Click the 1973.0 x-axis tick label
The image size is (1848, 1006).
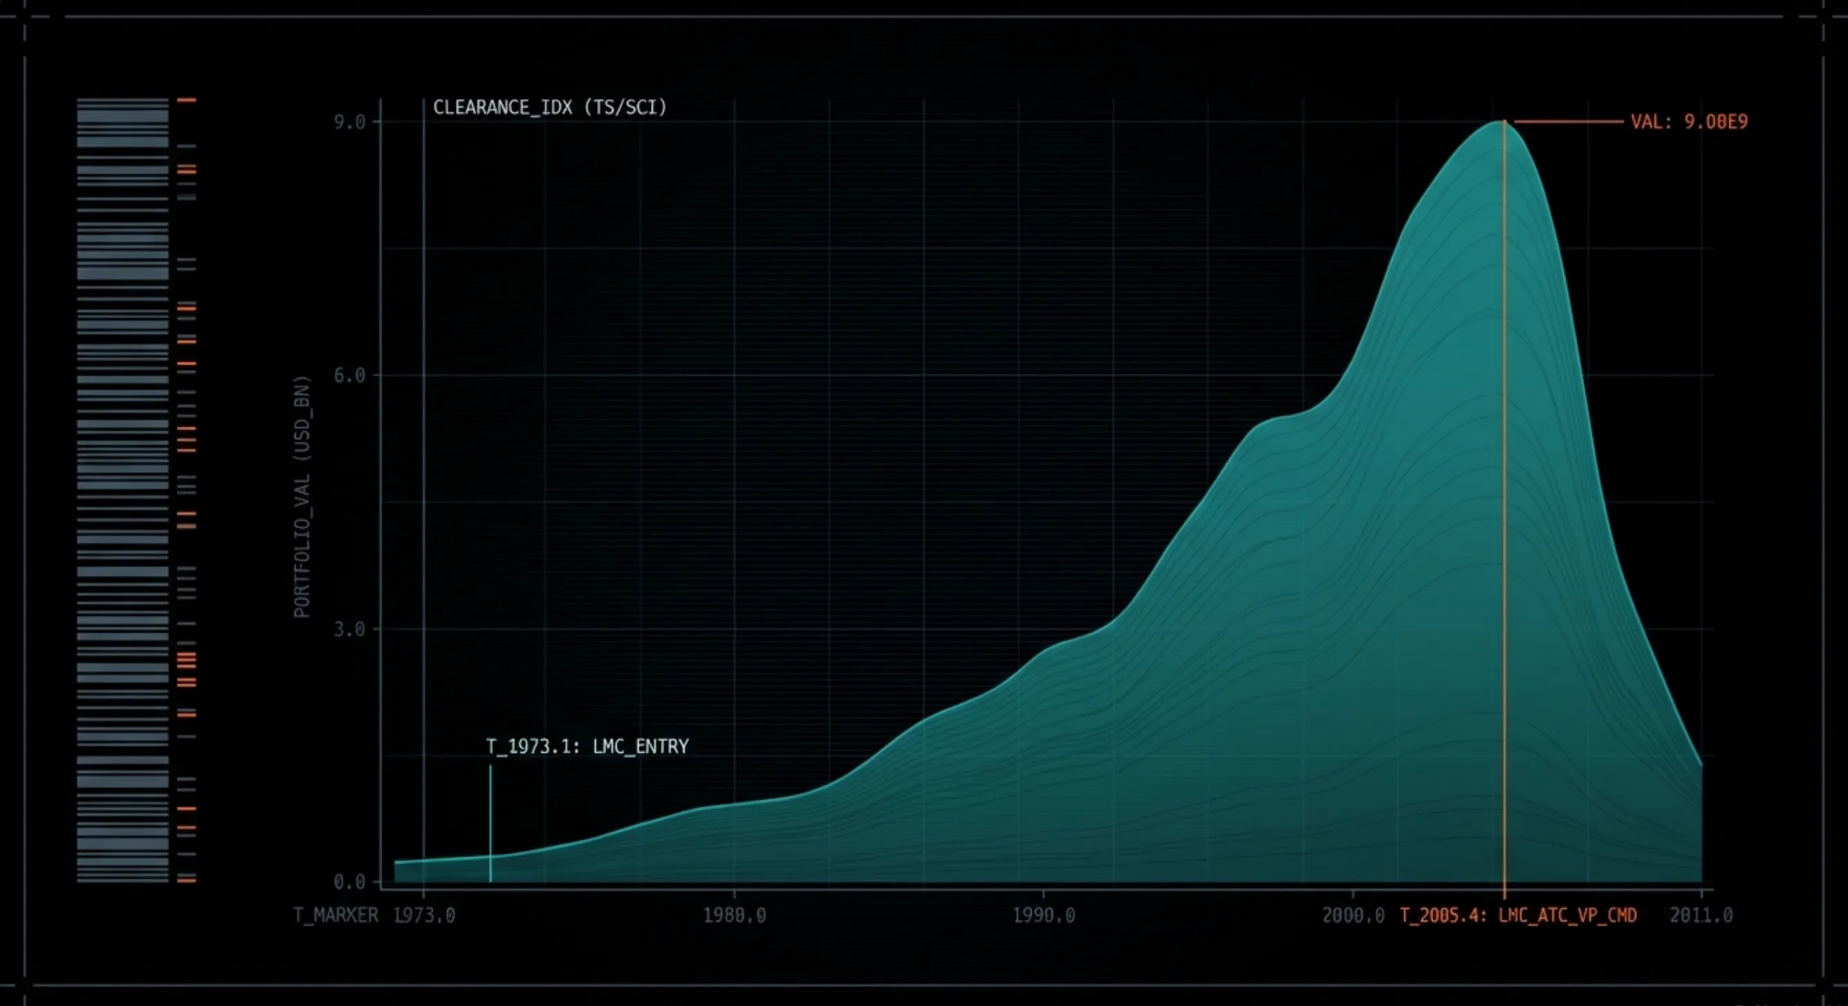[x=424, y=915]
